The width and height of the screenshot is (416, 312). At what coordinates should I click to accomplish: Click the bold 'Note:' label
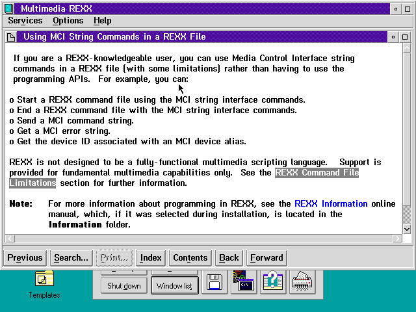click(21, 203)
